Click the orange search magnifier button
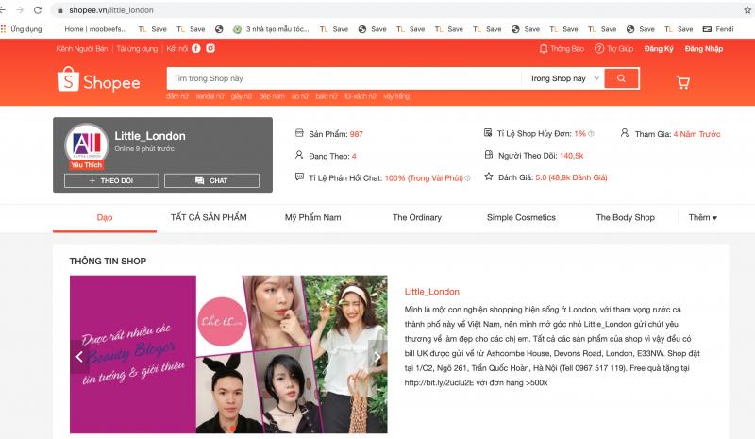This screenshot has width=755, height=439. point(621,78)
